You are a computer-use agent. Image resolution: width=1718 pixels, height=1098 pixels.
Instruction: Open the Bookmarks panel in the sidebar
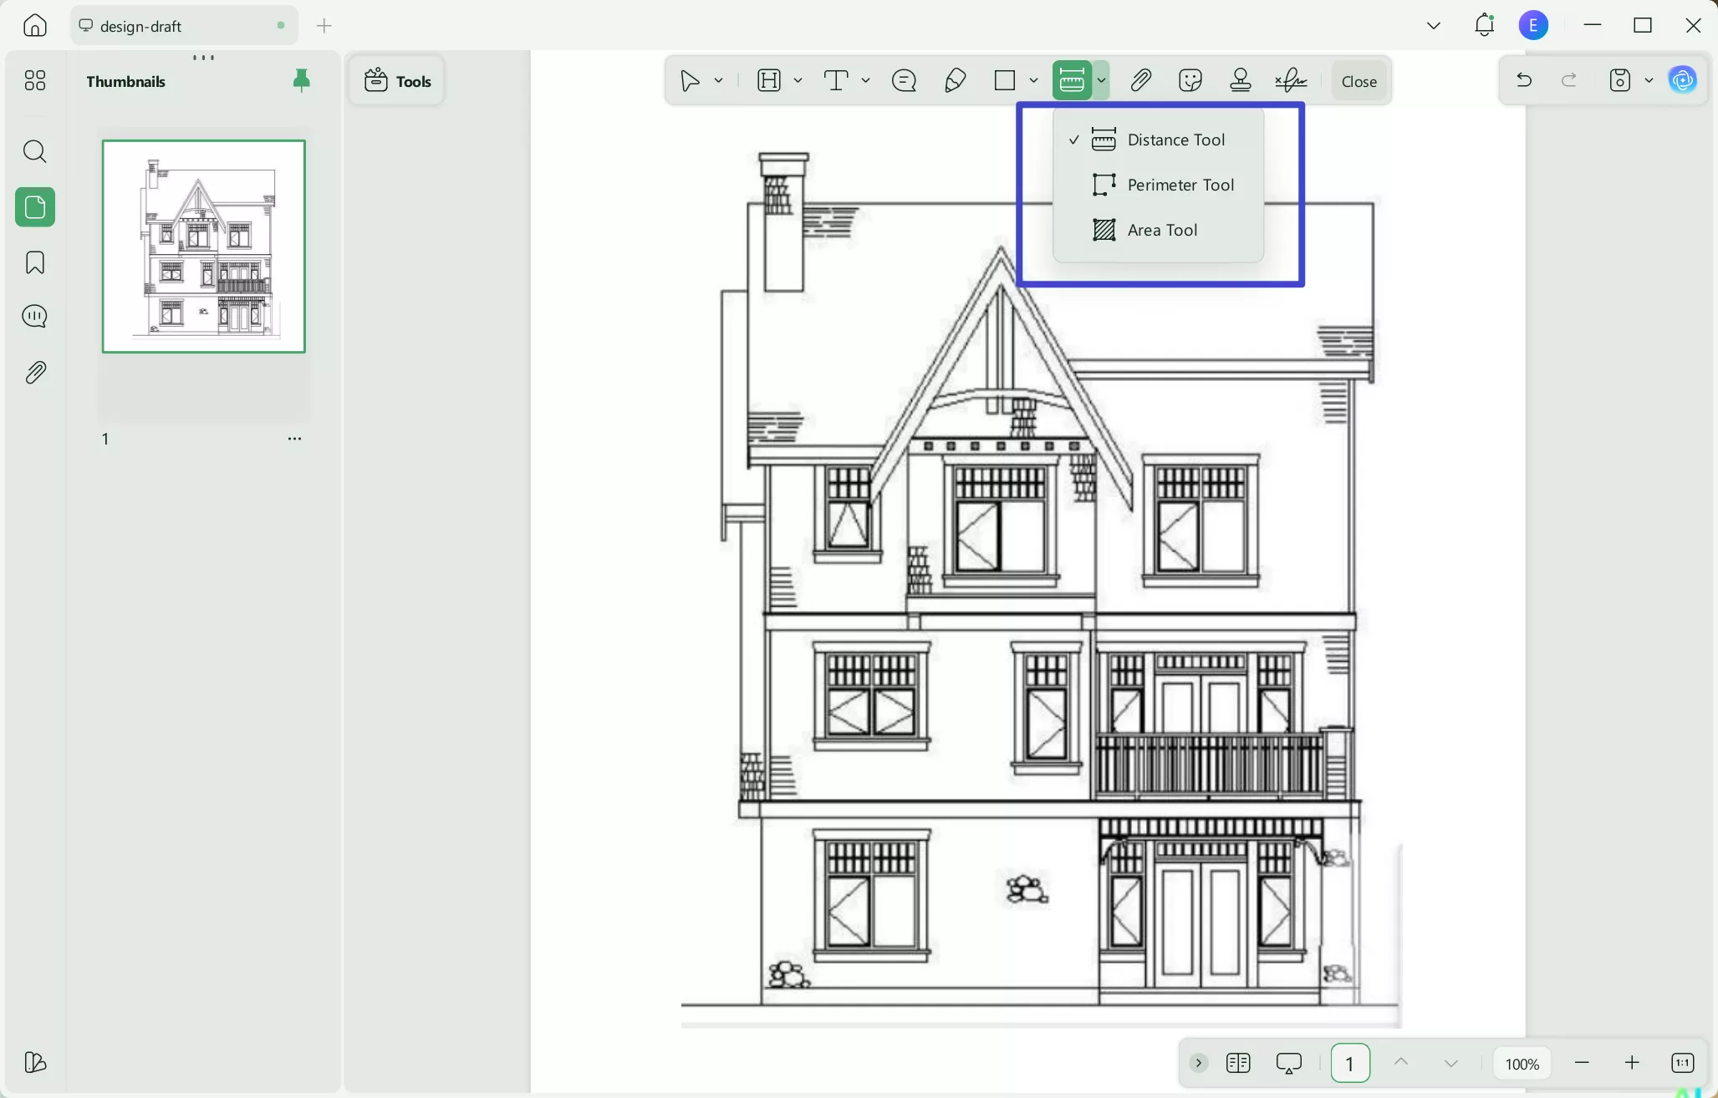[34, 262]
